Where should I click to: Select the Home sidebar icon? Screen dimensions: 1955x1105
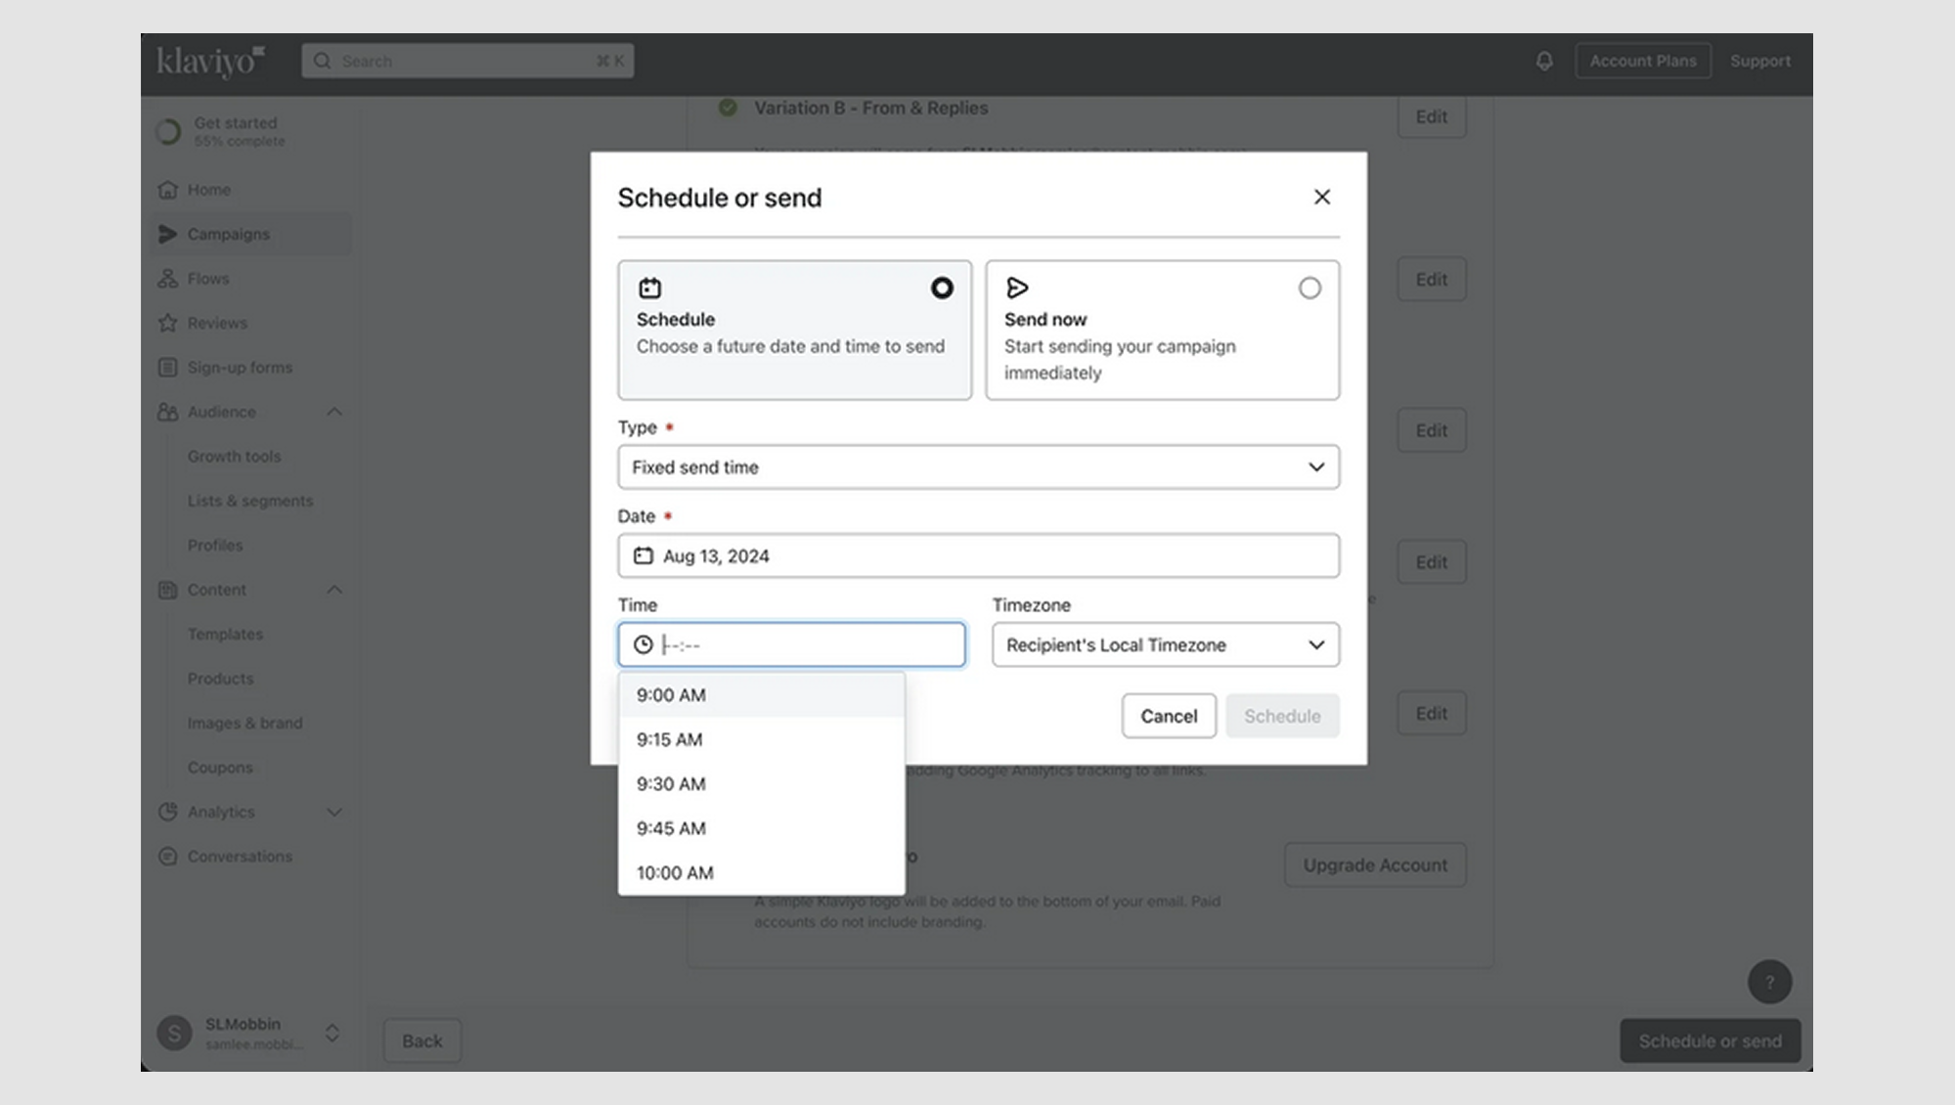[167, 189]
